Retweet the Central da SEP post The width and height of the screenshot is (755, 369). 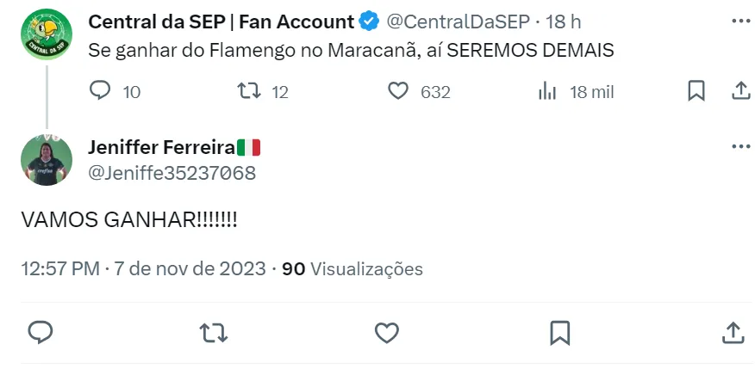tap(249, 91)
